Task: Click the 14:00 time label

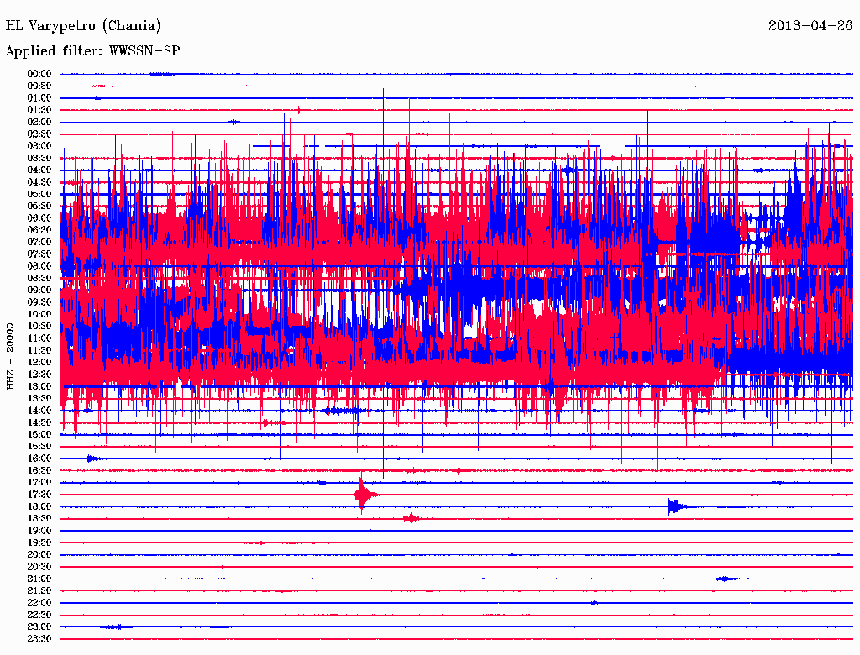Action: coord(39,411)
